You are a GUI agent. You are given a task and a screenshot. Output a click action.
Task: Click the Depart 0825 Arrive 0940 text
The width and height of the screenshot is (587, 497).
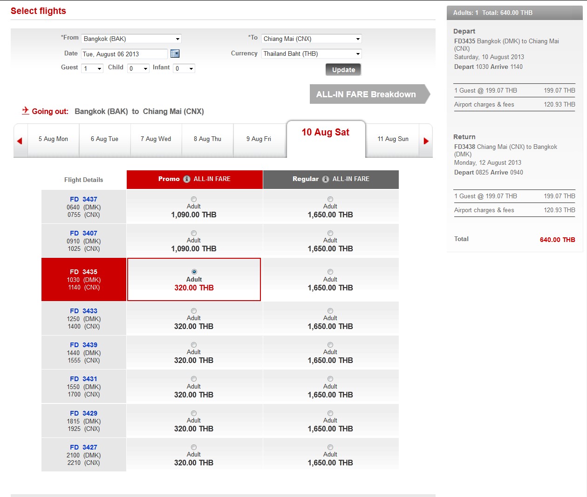(x=489, y=172)
